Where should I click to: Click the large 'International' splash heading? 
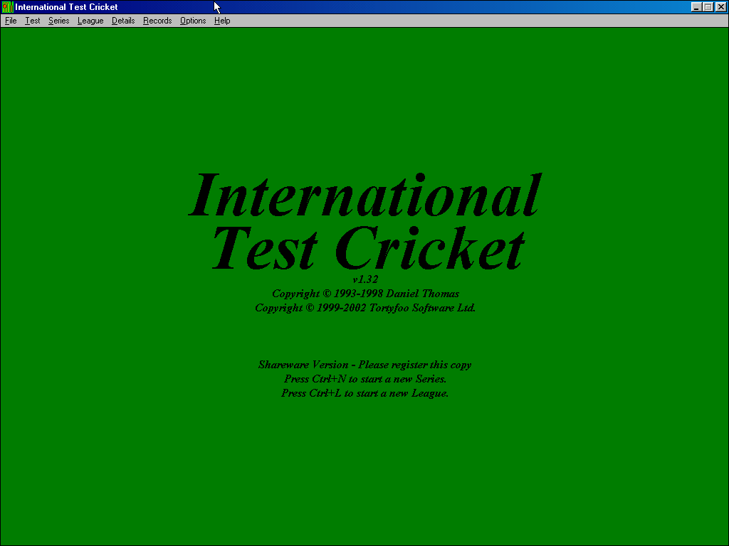click(x=365, y=195)
